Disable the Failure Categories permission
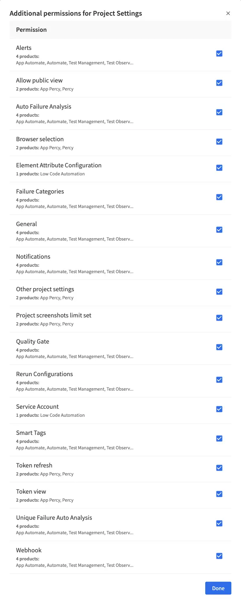 [219, 197]
